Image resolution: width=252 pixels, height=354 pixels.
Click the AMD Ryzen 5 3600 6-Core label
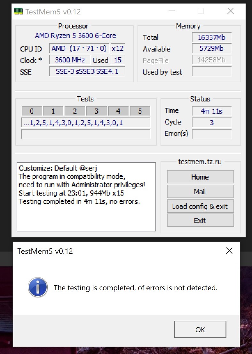75,36
